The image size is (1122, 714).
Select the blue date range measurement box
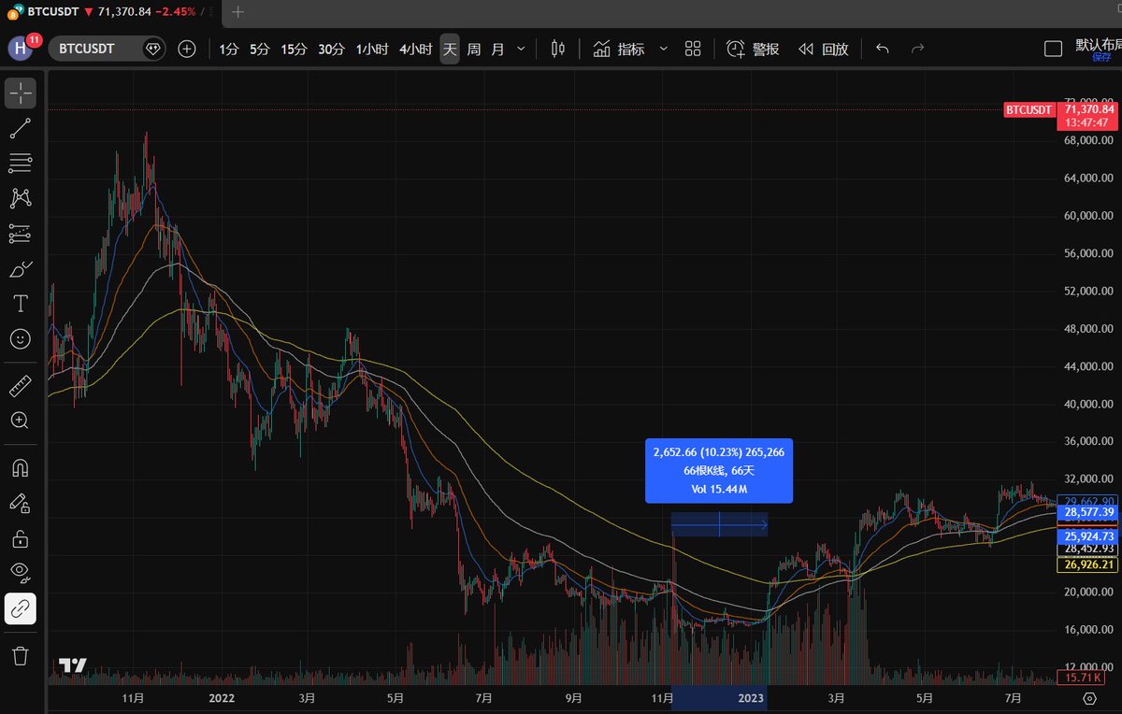pyautogui.click(x=719, y=524)
